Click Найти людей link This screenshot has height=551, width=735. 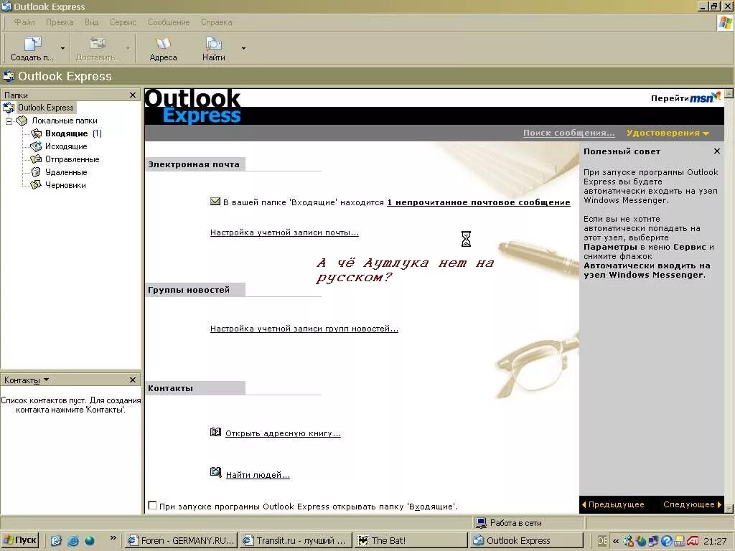(258, 475)
